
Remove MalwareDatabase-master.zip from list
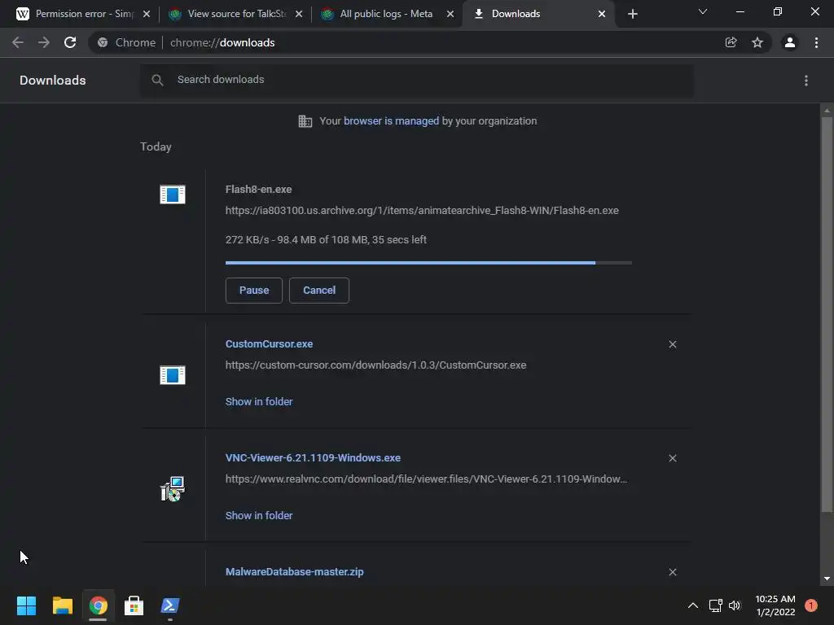(x=673, y=572)
